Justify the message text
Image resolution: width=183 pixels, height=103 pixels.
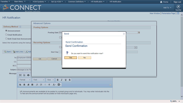(x=32, y=85)
